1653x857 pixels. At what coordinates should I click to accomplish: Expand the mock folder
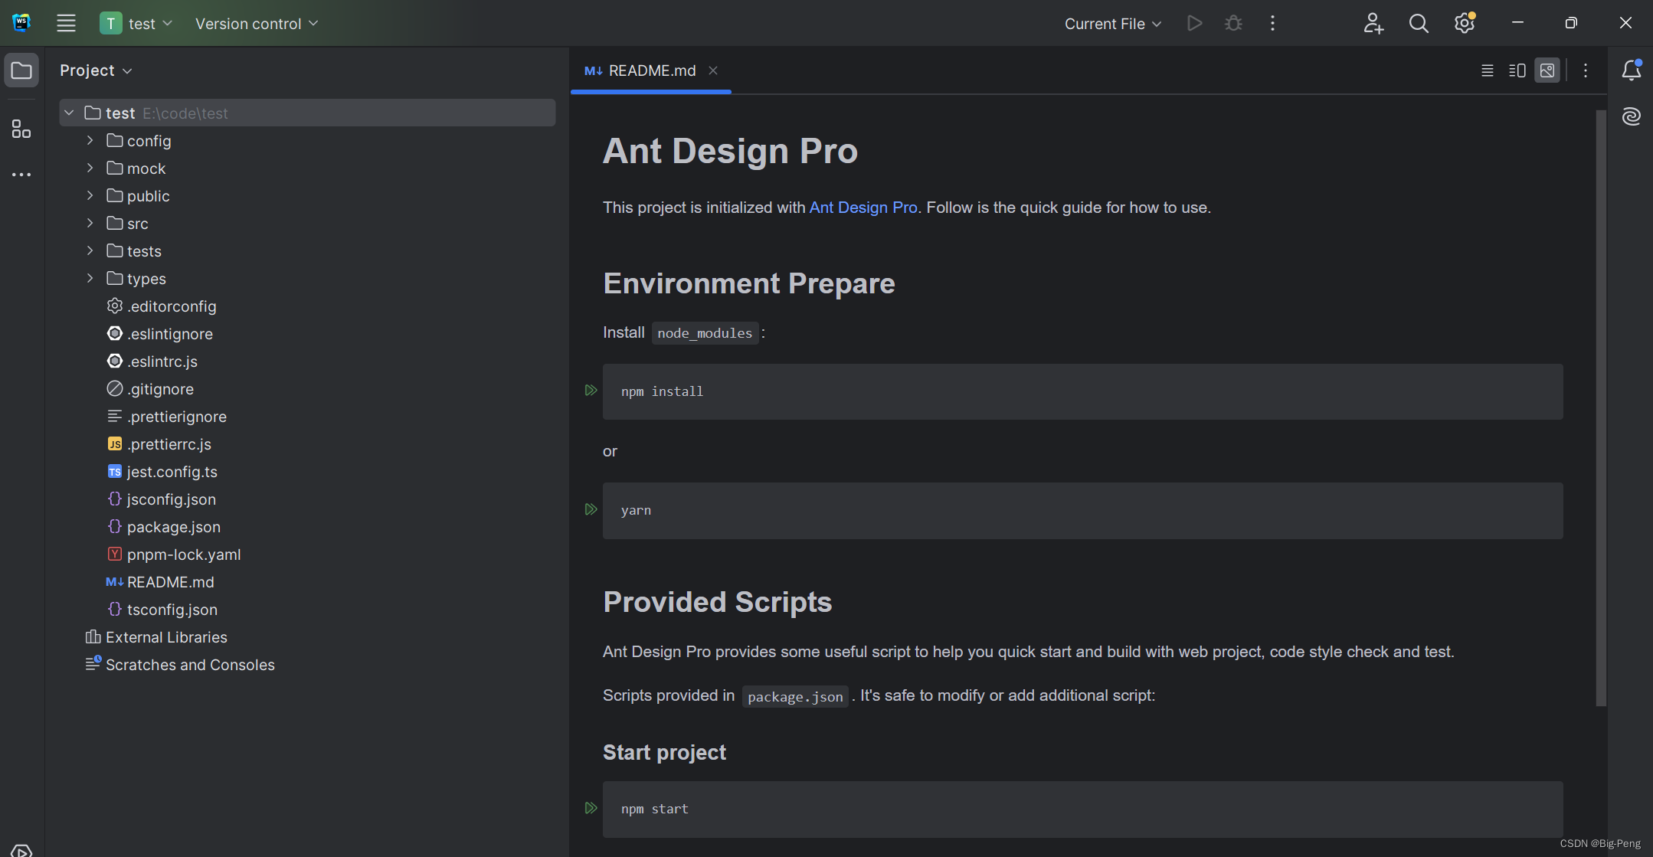pos(90,168)
